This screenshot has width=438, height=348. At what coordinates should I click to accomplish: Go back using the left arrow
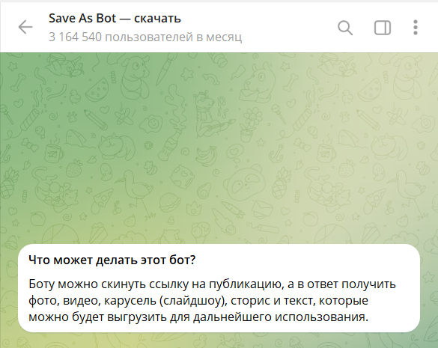(25, 27)
